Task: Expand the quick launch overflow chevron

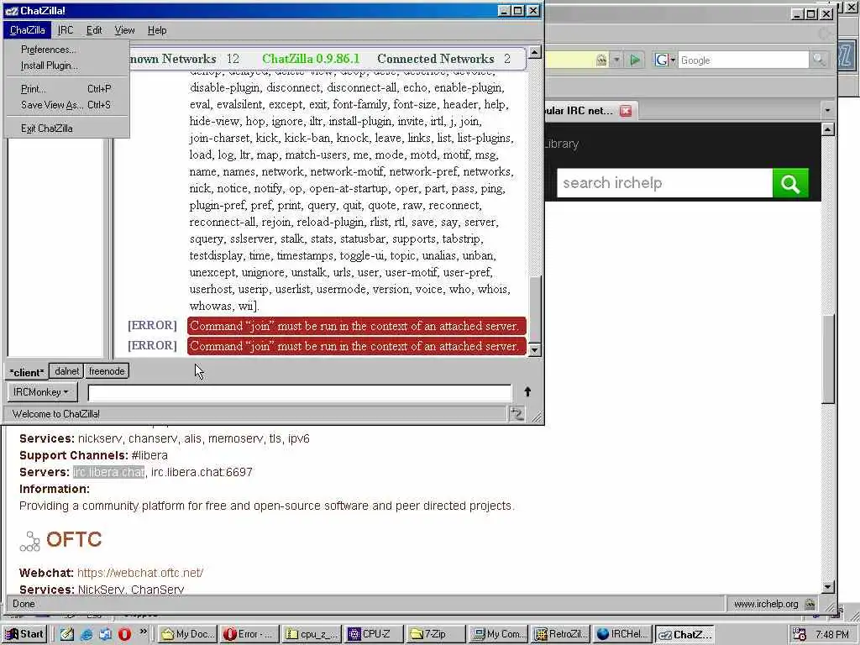Action: point(143,632)
